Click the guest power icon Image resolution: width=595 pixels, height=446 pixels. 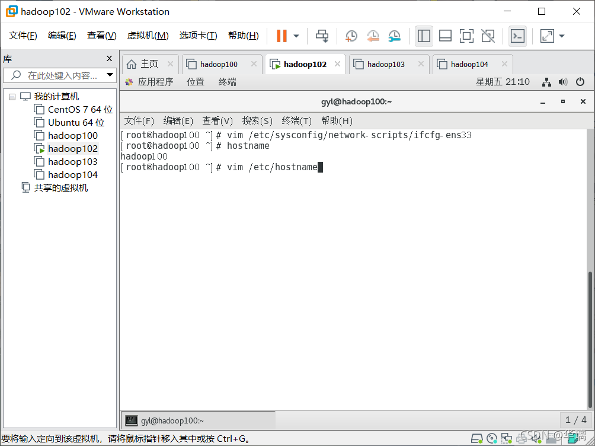(580, 82)
